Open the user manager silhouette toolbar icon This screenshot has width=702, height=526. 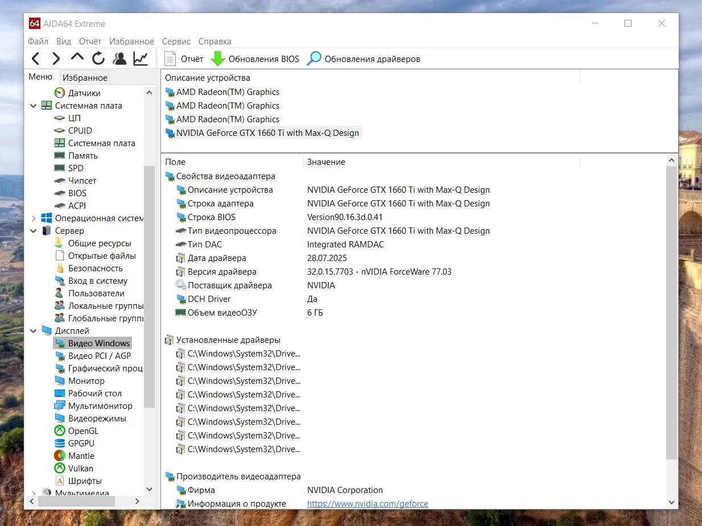tap(119, 59)
